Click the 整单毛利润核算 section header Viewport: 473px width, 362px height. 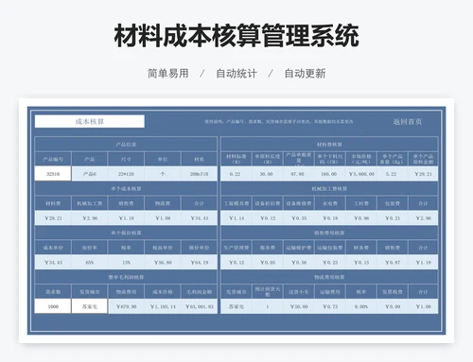click(126, 277)
